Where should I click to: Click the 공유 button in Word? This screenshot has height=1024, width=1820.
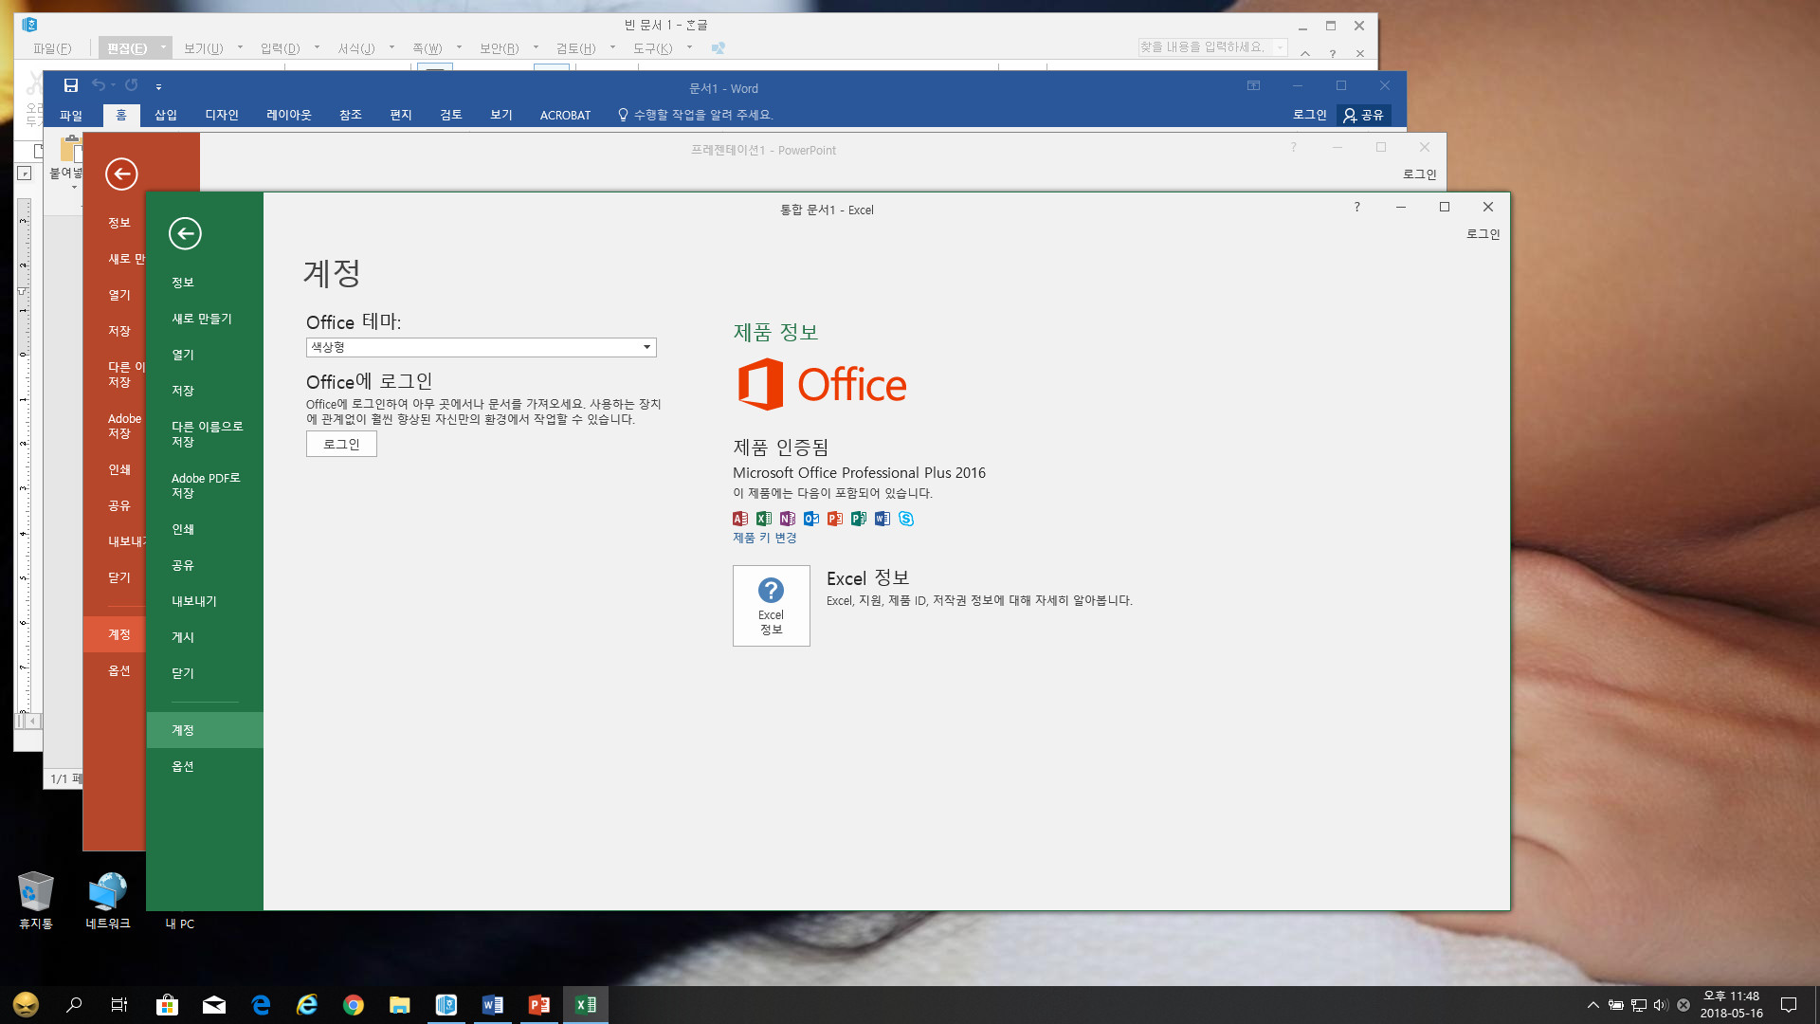point(1364,115)
